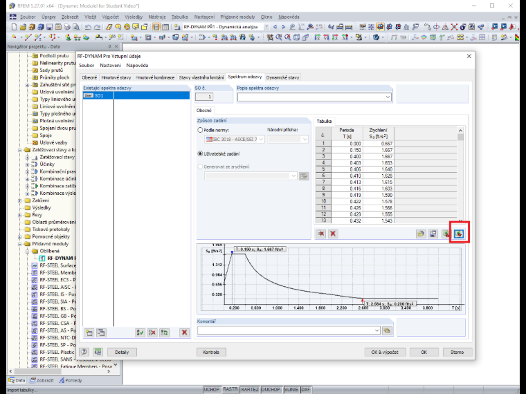Click the Detaily button
526x394 pixels.
[x=122, y=352]
